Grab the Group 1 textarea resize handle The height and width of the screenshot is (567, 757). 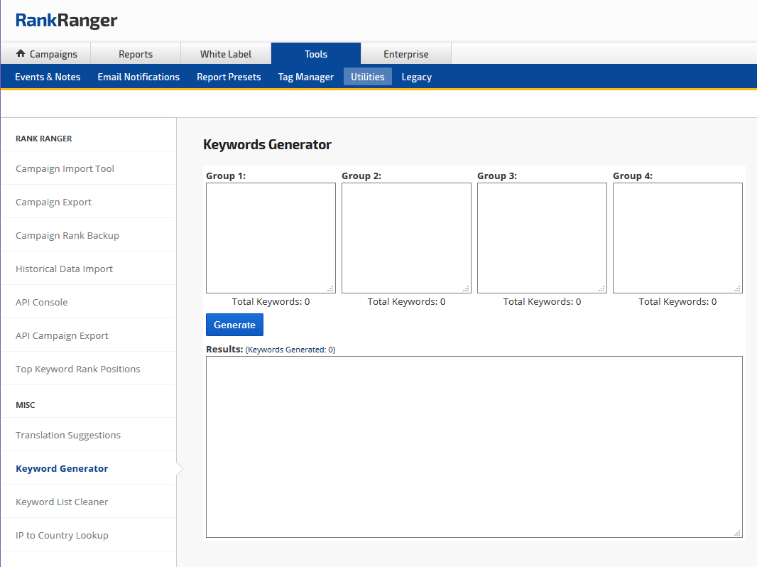(331, 288)
